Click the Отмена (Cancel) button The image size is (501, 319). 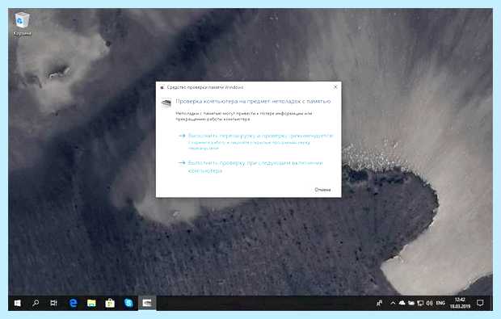pyautogui.click(x=322, y=190)
